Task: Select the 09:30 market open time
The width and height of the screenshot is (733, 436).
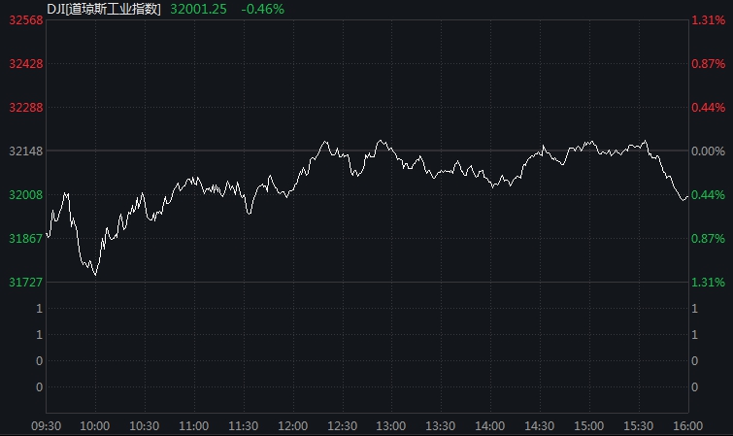Action: [x=47, y=425]
